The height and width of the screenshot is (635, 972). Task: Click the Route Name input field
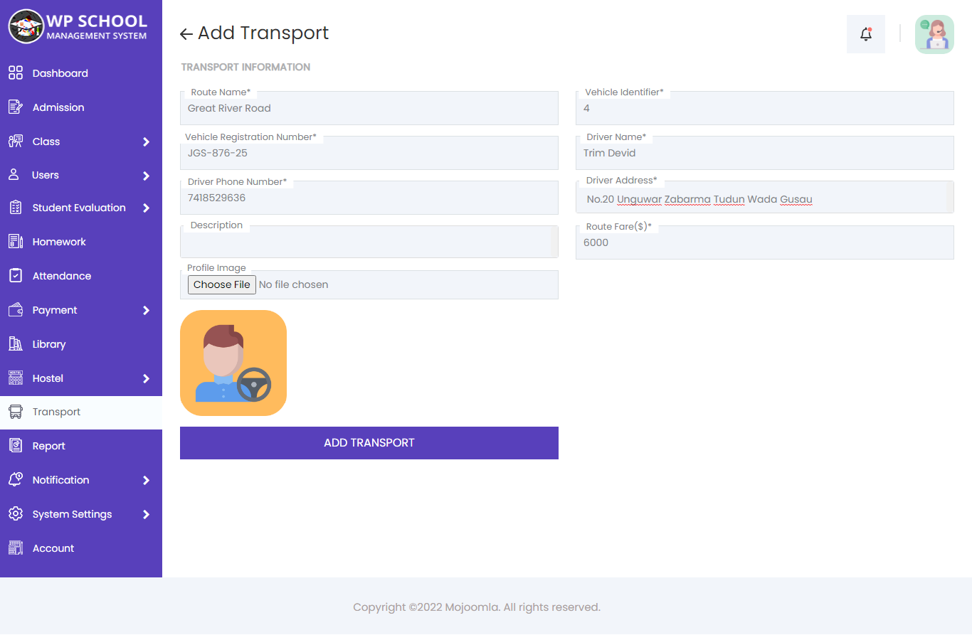pyautogui.click(x=369, y=108)
